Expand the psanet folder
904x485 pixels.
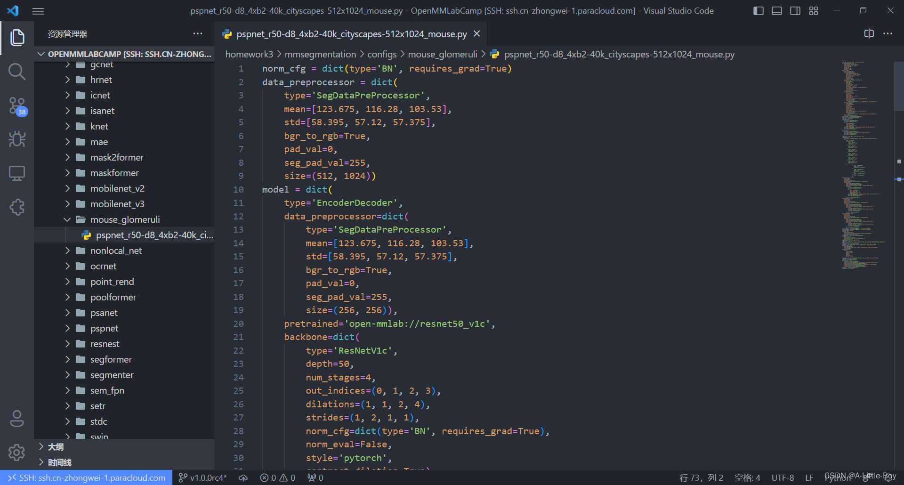(125, 313)
